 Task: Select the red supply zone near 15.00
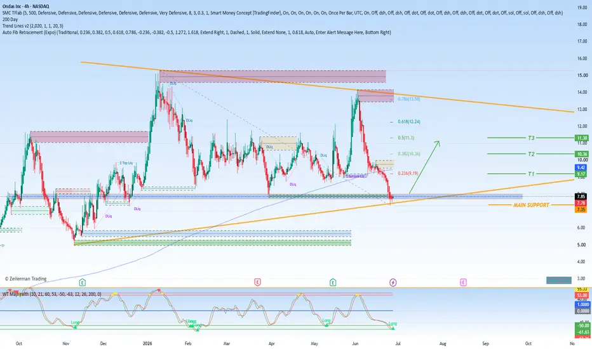click(x=272, y=76)
